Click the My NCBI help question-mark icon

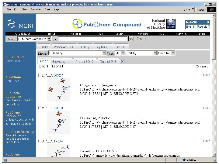208,22
